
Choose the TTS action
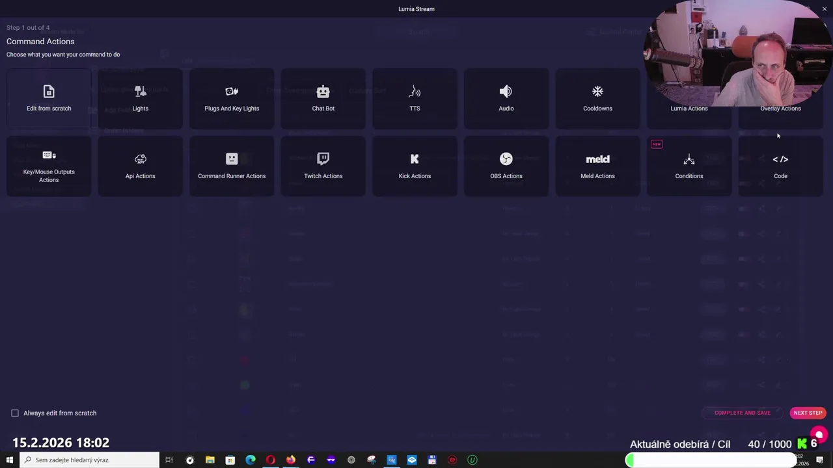415,99
